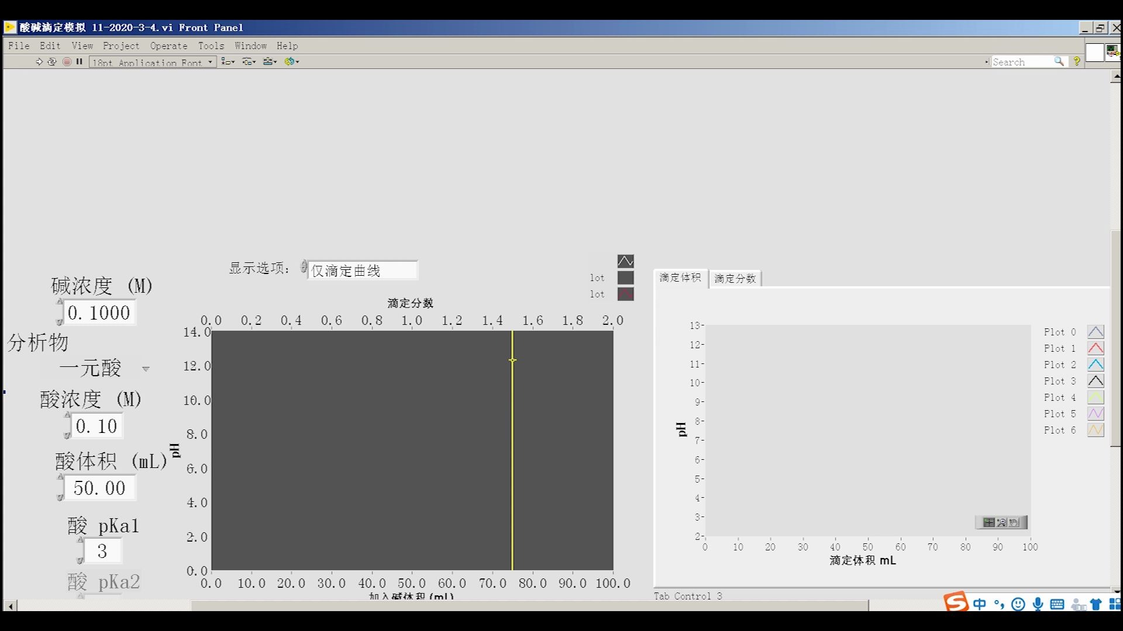1123x631 pixels.
Task: Open the Project menu
Action: tap(121, 46)
